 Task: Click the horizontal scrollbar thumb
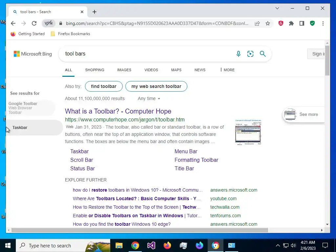click(140, 230)
